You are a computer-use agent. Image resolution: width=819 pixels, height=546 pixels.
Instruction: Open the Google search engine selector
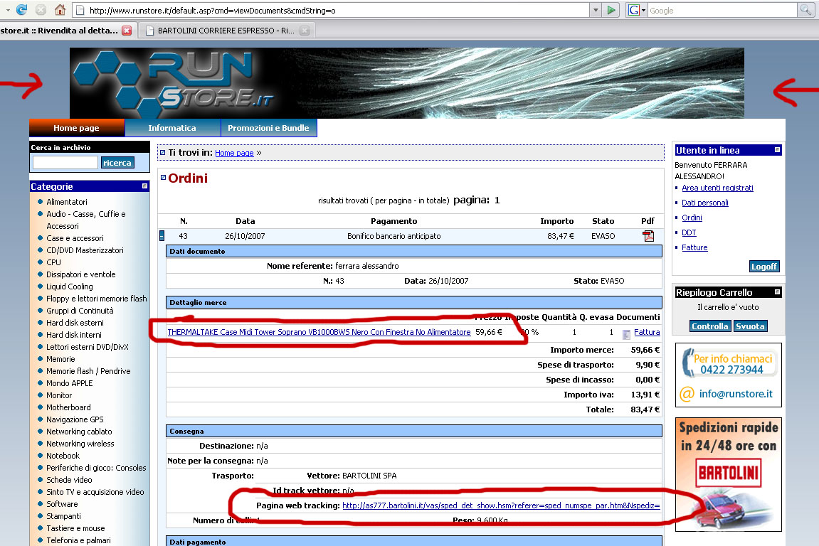point(637,10)
